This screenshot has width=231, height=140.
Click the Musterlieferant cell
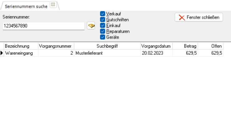coord(107,53)
